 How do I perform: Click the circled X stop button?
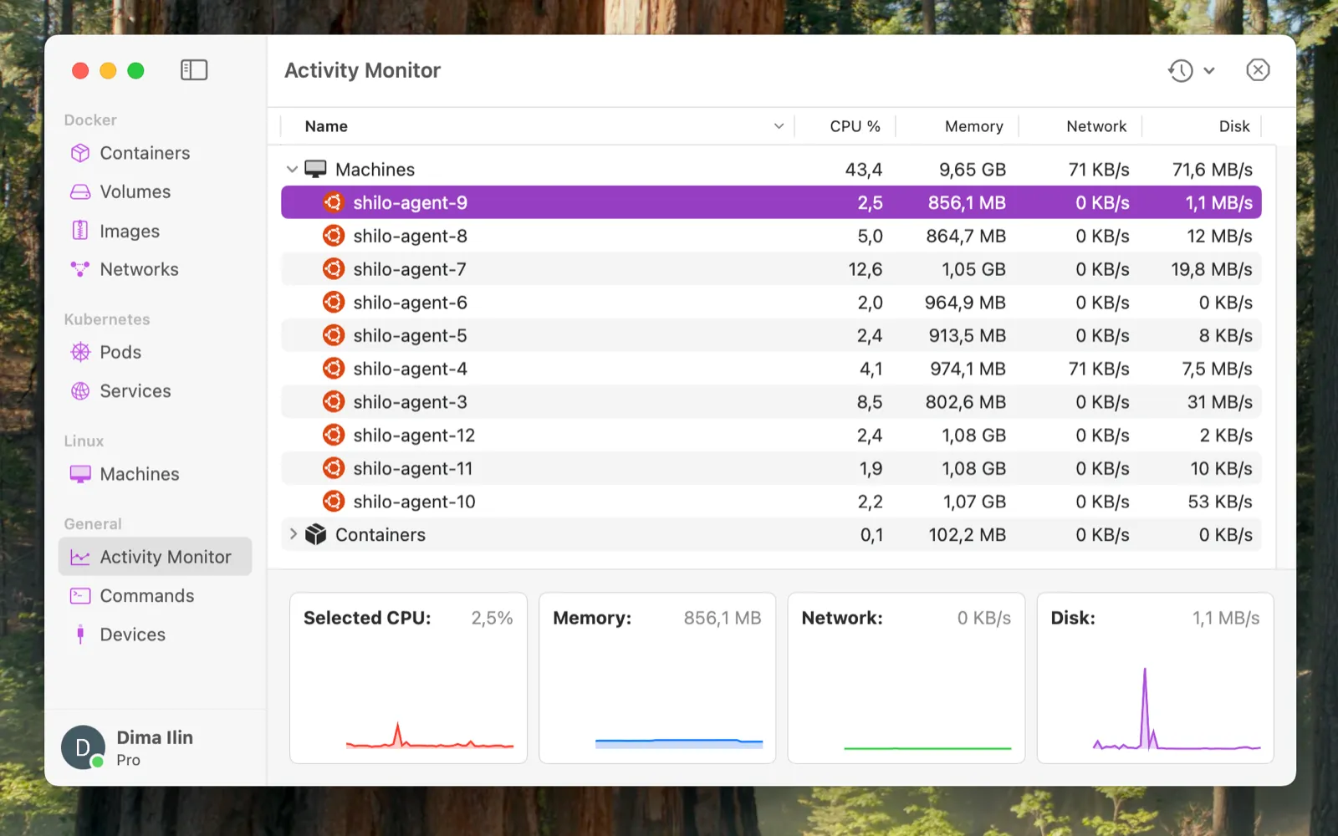(1258, 70)
